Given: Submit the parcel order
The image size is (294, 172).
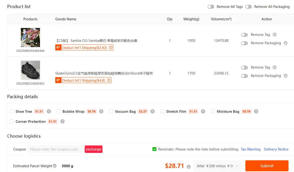Looking at the screenshot, I should point(267,166).
